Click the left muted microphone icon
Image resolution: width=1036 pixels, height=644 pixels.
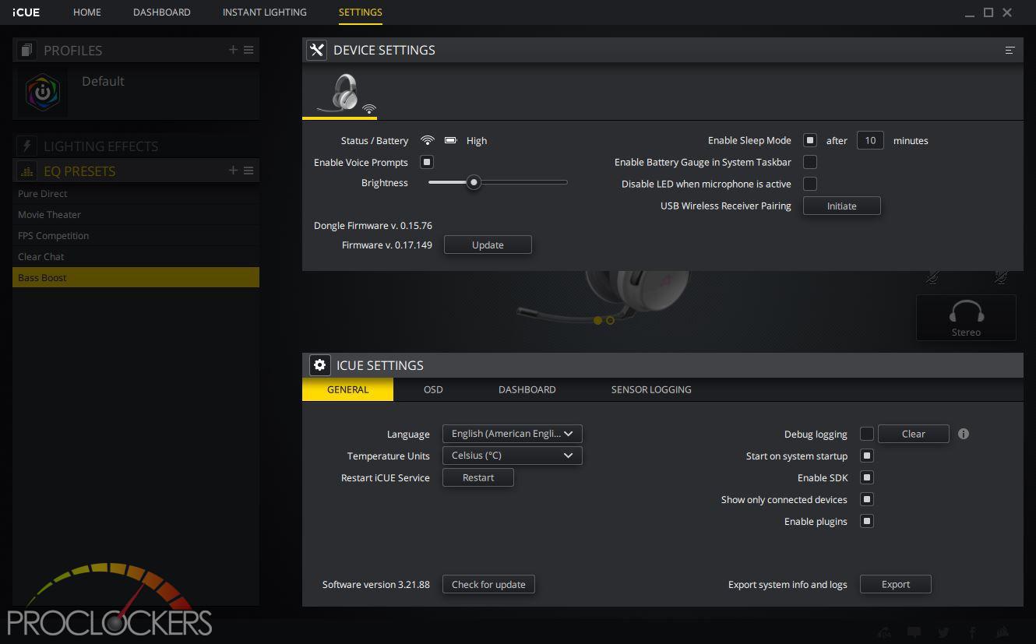pyautogui.click(x=932, y=278)
